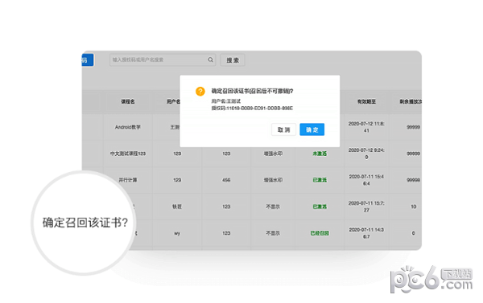Click the remaining plays value 0 in wy row
The image size is (483, 303).
point(414,233)
